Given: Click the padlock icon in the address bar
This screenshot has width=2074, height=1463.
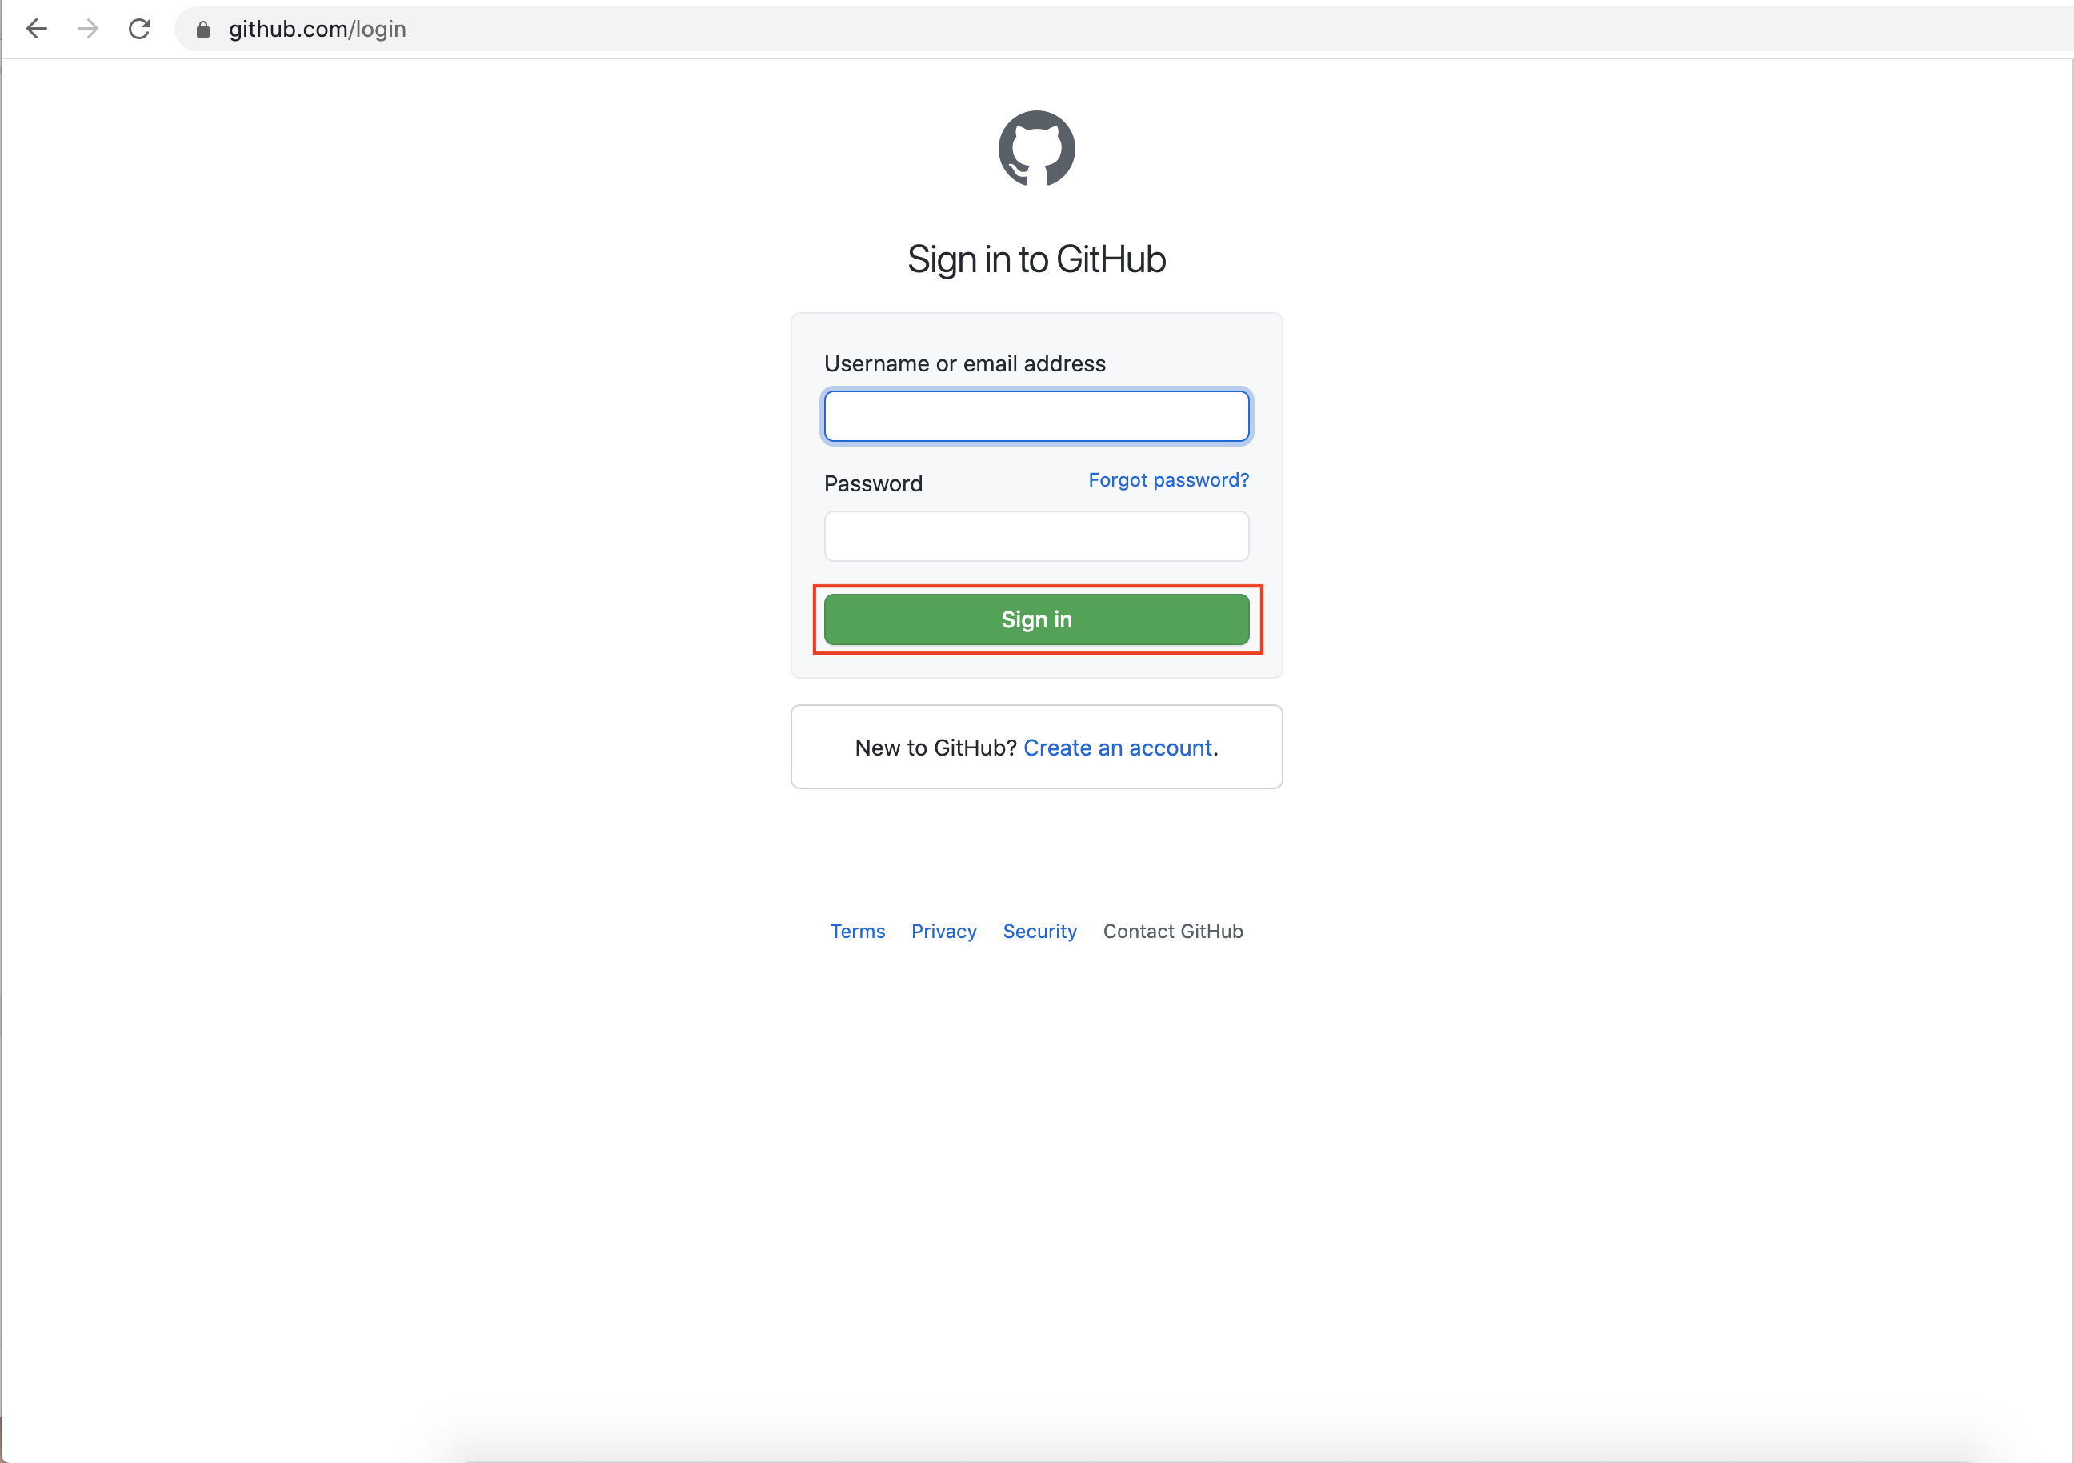Looking at the screenshot, I should tap(203, 30).
